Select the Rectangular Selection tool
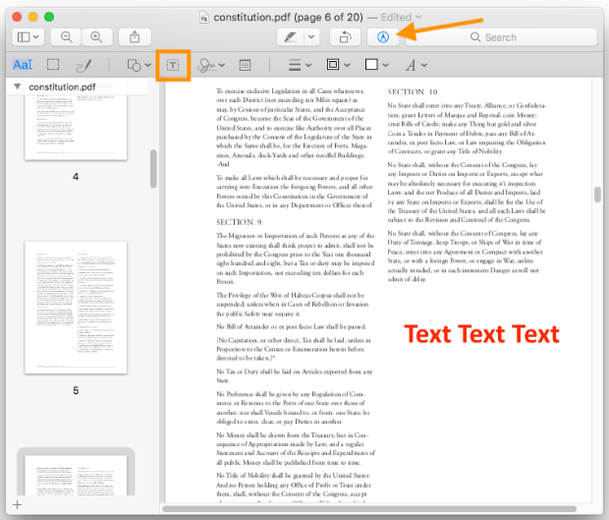Viewport: 609px width, 520px height. [53, 65]
